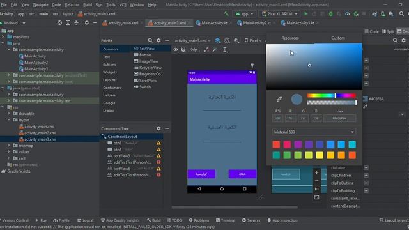Open the app run configuration dropdown
The image size is (409, 230).
244,14
